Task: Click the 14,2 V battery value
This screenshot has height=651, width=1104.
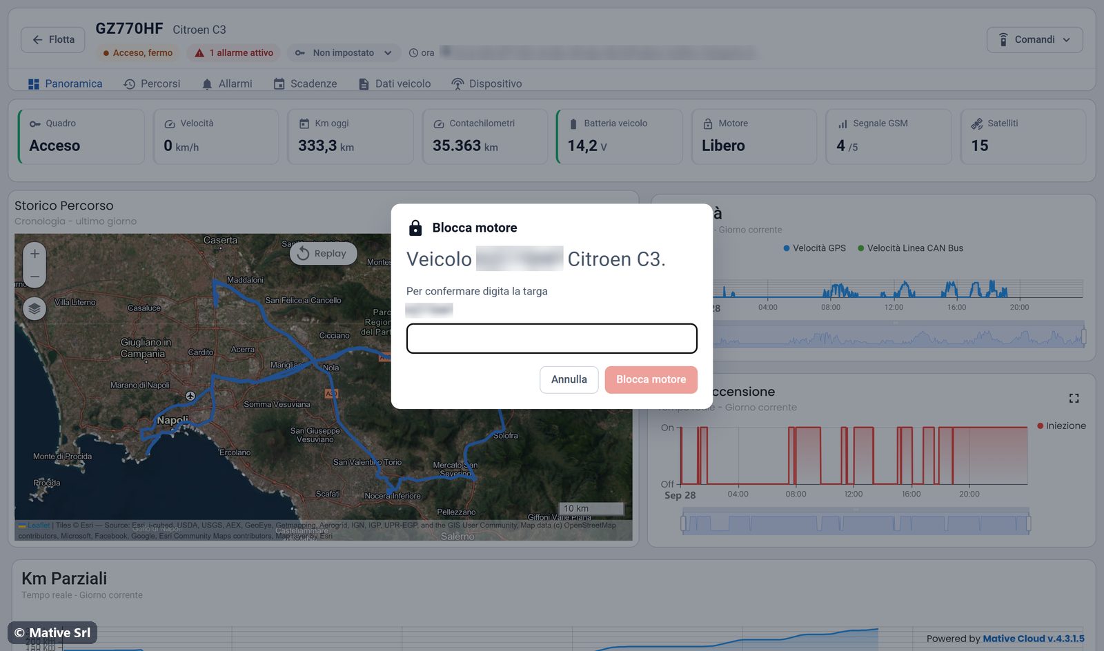Action: (x=587, y=146)
